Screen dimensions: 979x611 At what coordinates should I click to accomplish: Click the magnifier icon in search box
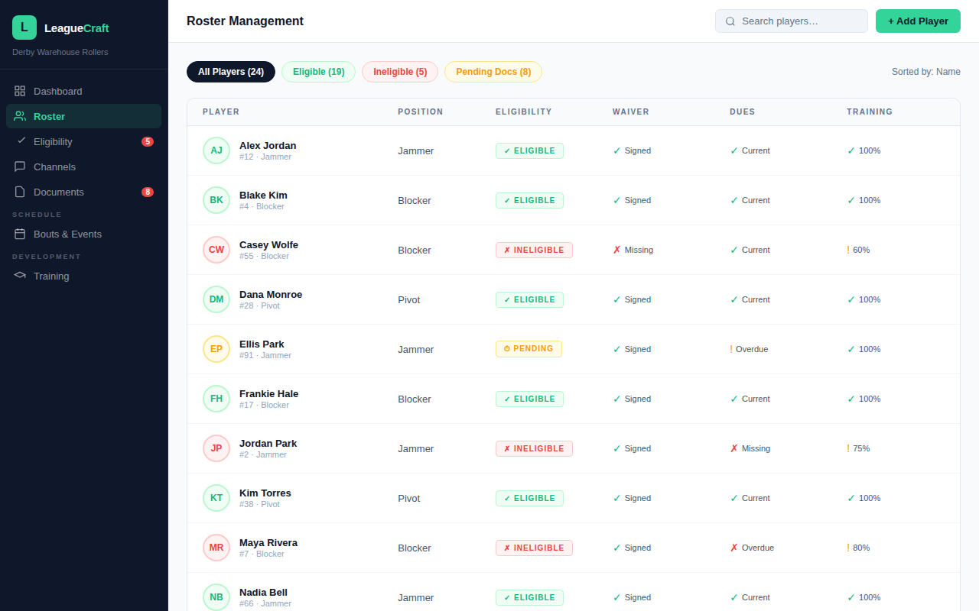point(730,21)
